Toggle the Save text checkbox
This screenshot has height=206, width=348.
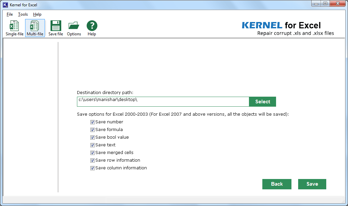point(93,145)
